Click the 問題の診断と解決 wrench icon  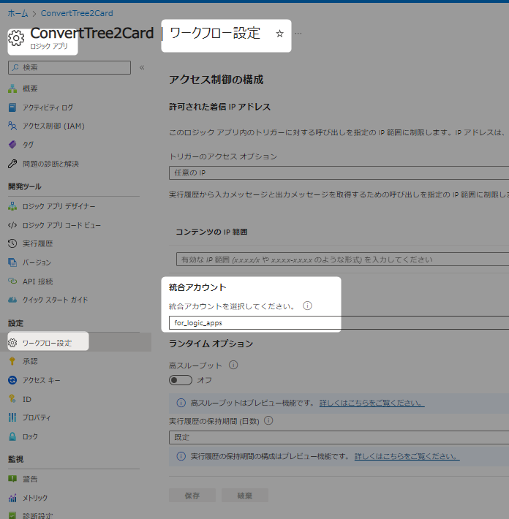[12, 164]
